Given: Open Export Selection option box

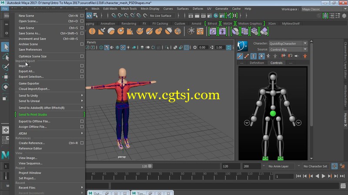Looking at the screenshot, I should 82,77.
